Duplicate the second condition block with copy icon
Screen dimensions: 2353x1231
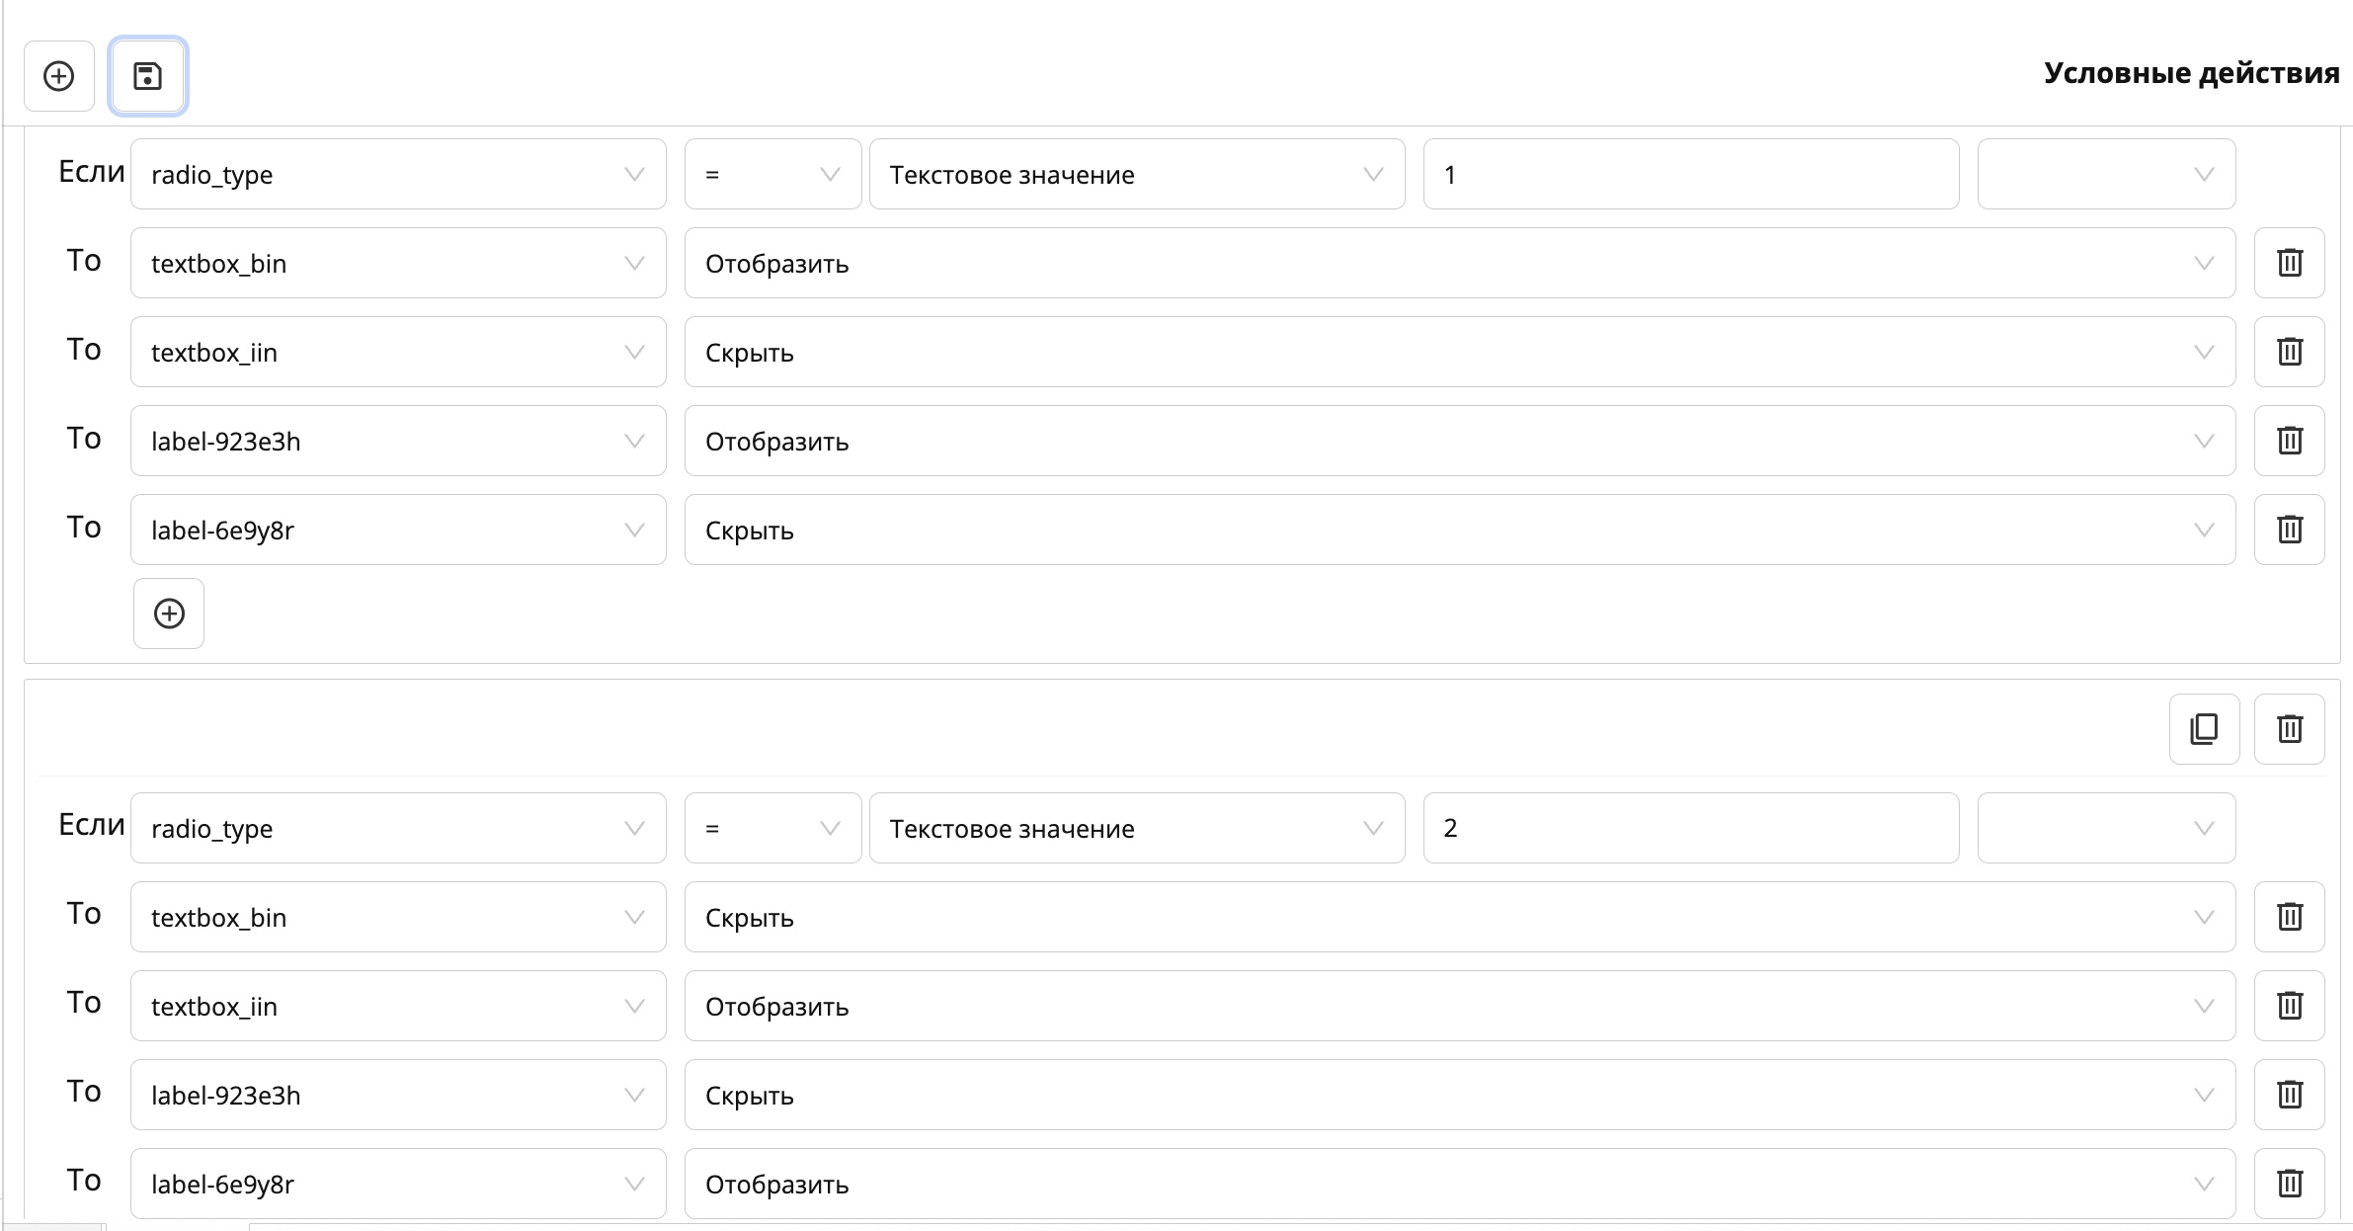pyautogui.click(x=2204, y=729)
